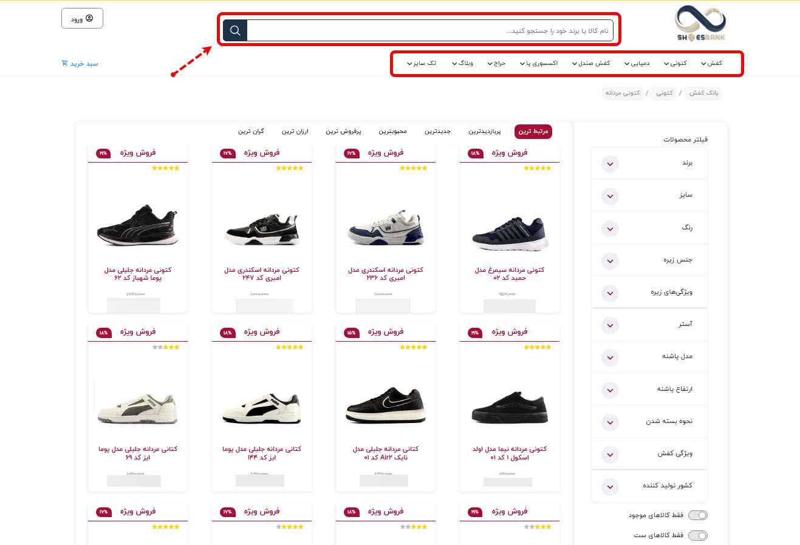Expand the نحوه بسته شدن filter
Viewport: 800px width, 545px height.
point(649,421)
